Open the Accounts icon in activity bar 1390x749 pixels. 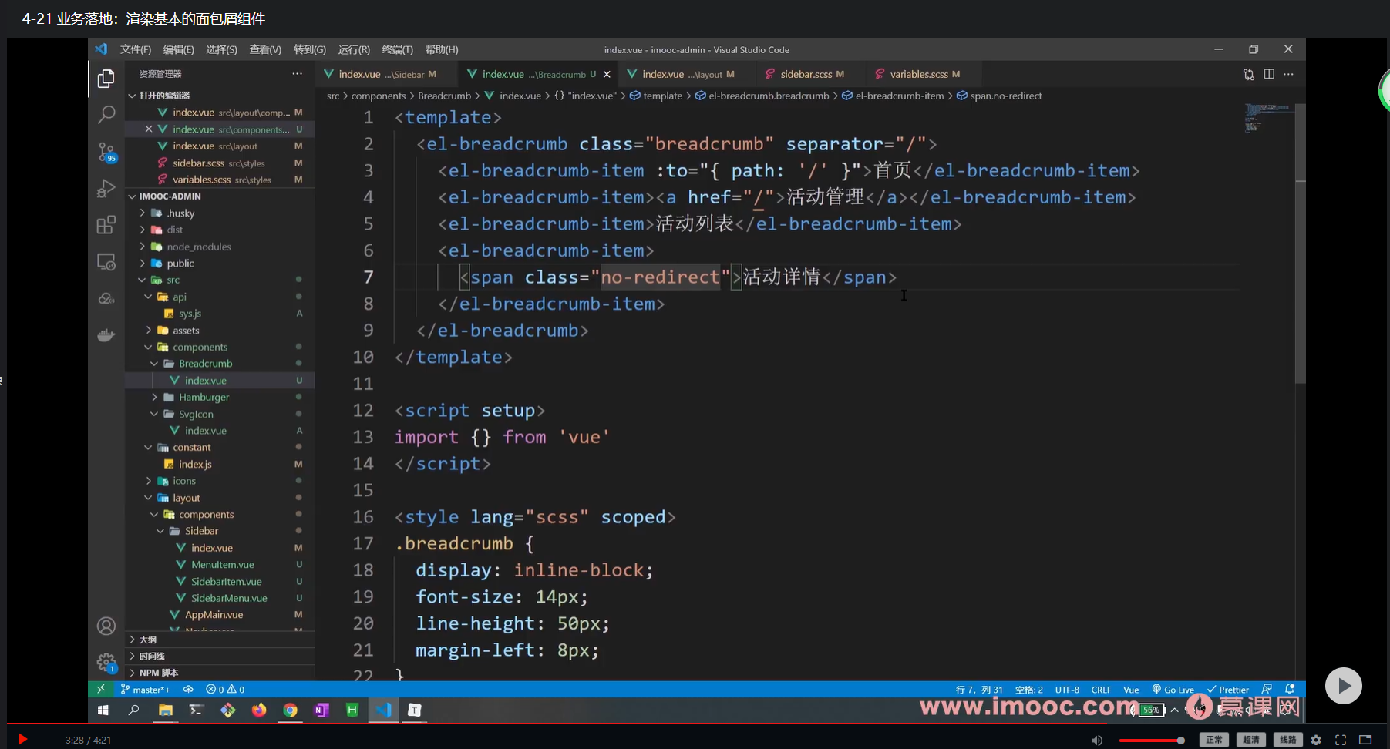[106, 626]
